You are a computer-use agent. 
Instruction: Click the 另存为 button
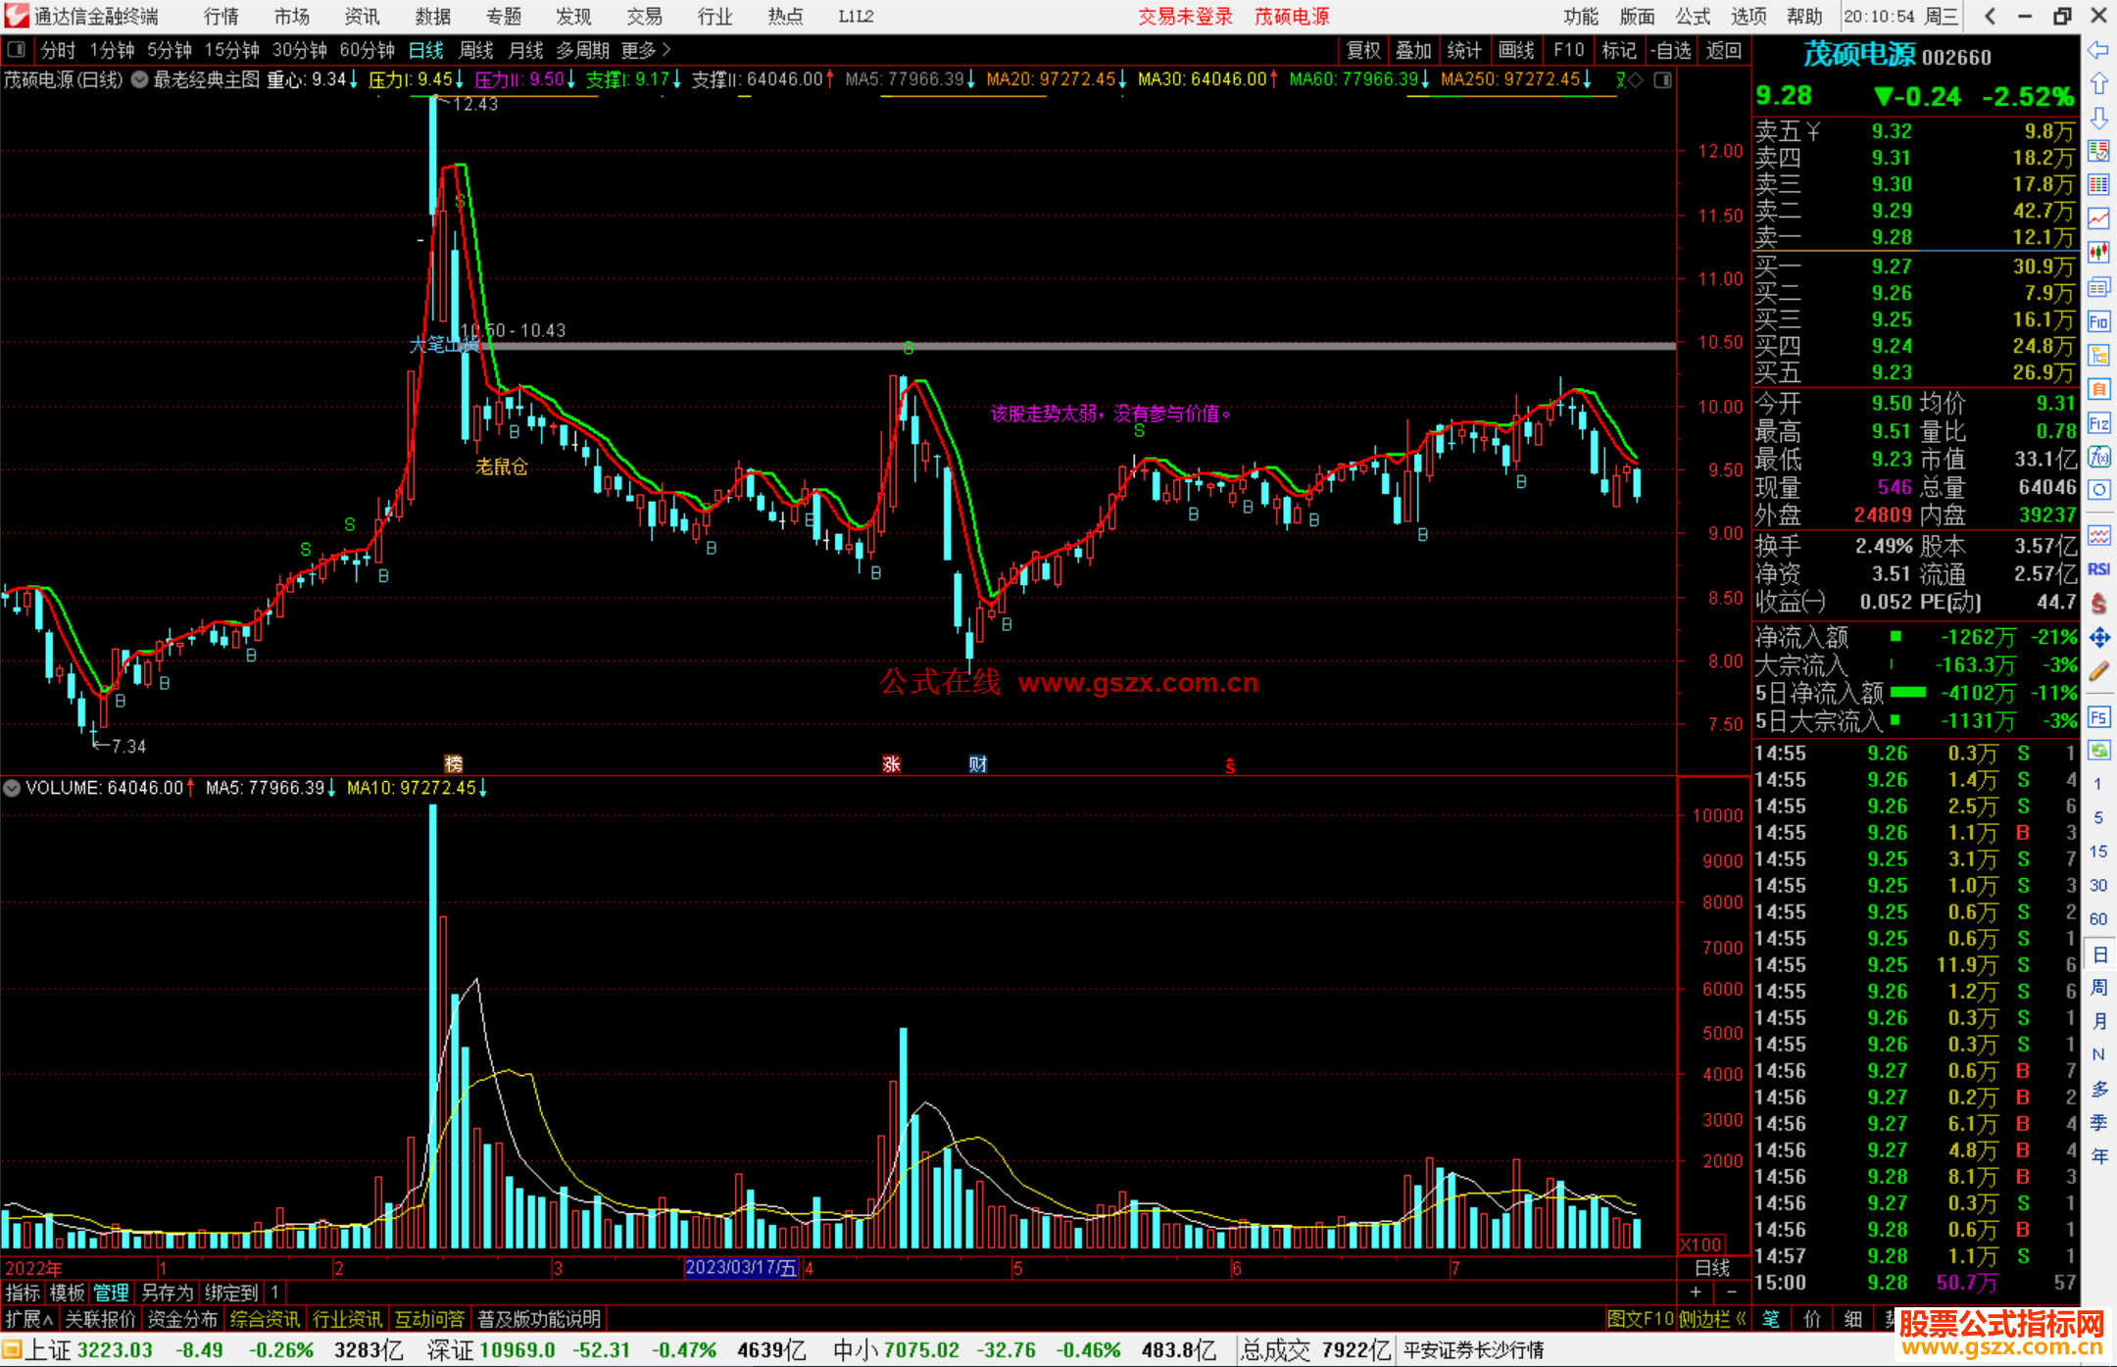(x=167, y=1293)
